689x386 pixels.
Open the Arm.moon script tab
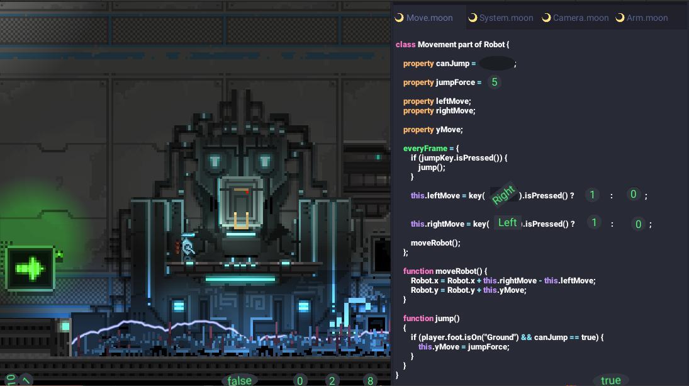(x=647, y=18)
